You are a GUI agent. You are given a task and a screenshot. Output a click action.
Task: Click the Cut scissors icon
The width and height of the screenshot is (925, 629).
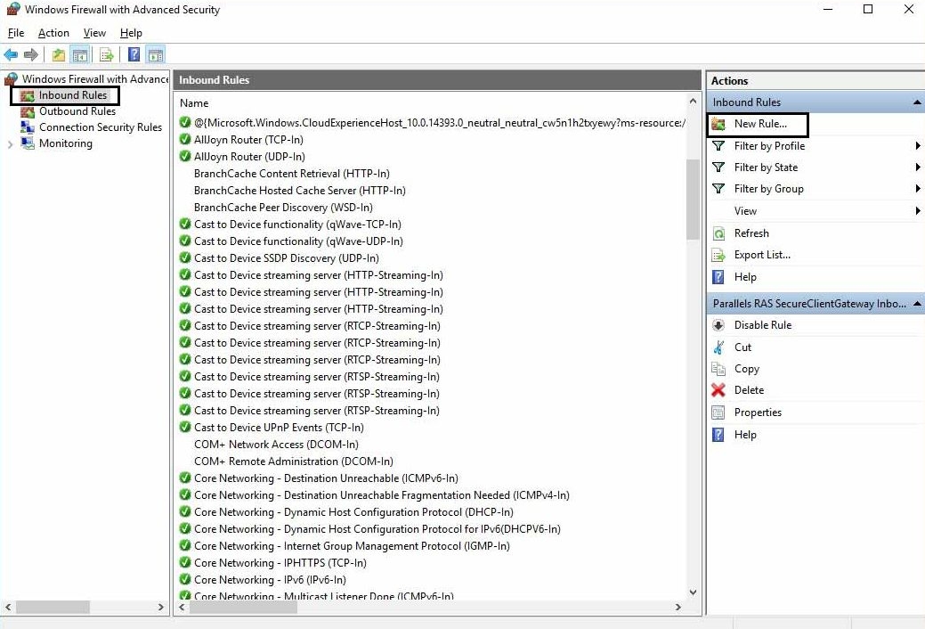coord(718,347)
